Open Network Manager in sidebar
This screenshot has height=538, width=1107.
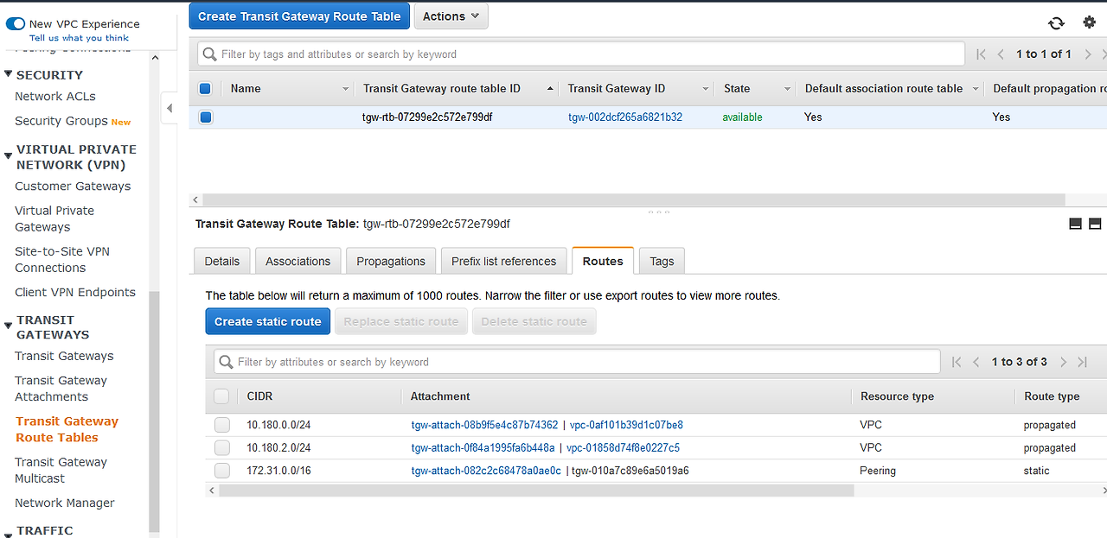(65, 503)
